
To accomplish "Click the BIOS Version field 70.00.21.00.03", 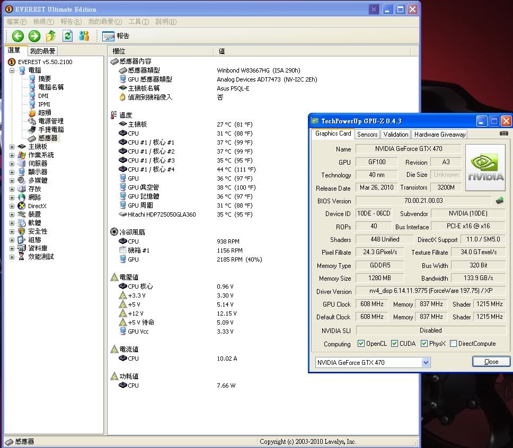I will [423, 201].
